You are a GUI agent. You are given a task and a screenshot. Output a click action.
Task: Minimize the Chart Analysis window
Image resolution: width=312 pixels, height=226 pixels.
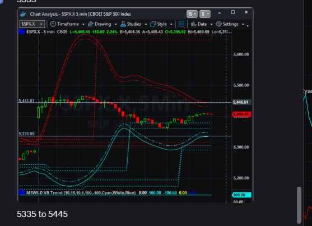220,13
